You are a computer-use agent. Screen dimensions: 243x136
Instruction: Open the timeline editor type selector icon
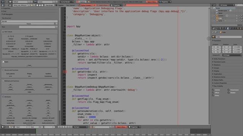pyautogui.click(x=3, y=127)
